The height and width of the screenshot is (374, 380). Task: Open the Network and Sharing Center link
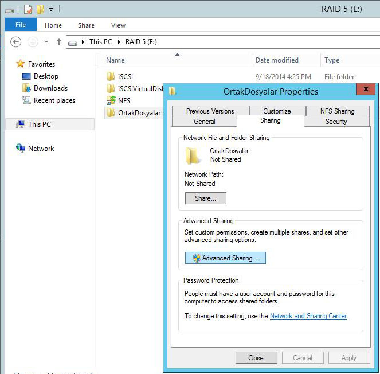(x=308, y=316)
